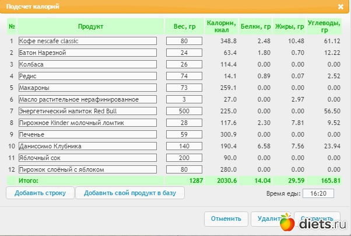Edit weight 74 for Редис
This screenshot has width=351, height=236.
(184, 76)
